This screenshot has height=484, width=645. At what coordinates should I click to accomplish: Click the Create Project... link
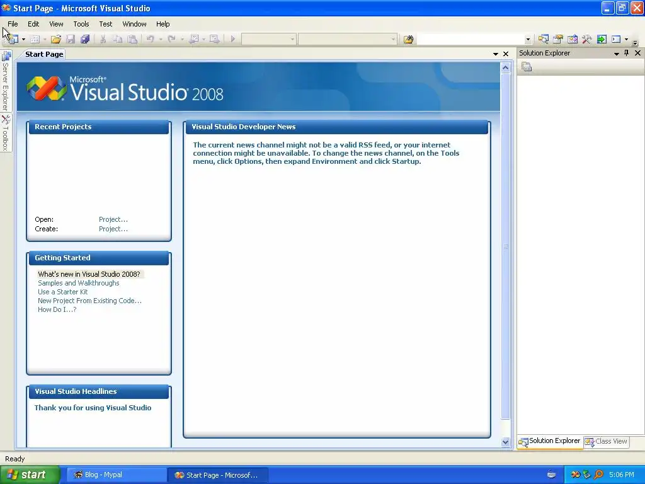coord(113,229)
